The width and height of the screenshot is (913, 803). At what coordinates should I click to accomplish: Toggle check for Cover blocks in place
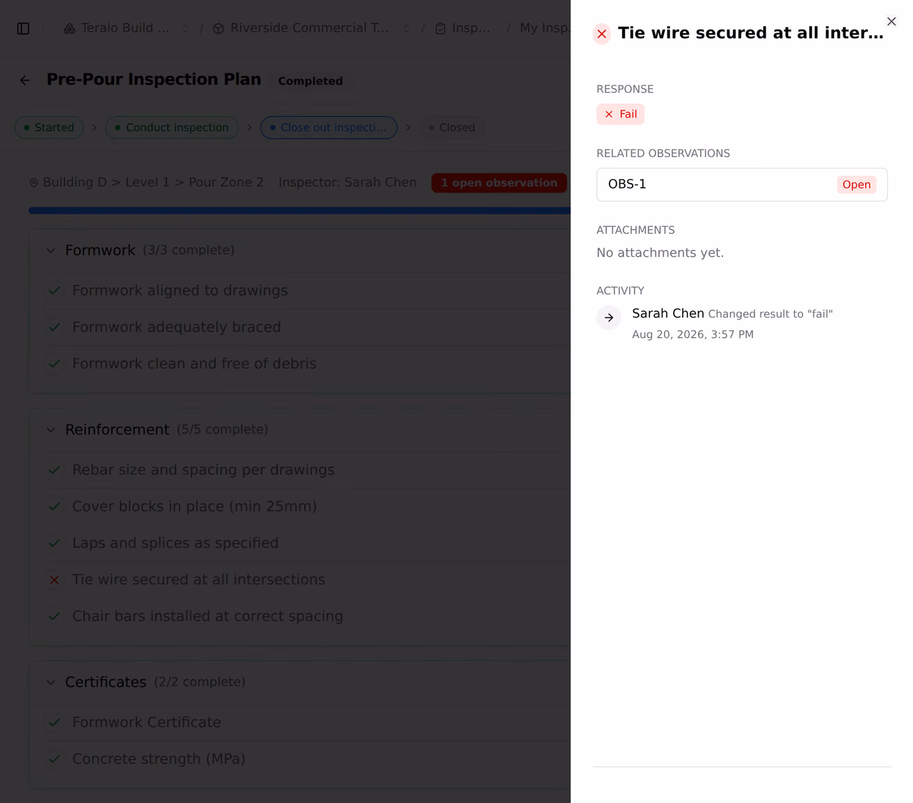click(54, 507)
